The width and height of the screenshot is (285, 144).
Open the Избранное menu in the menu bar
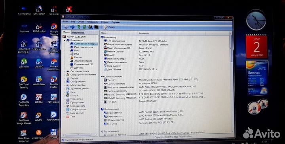[x=93, y=22]
